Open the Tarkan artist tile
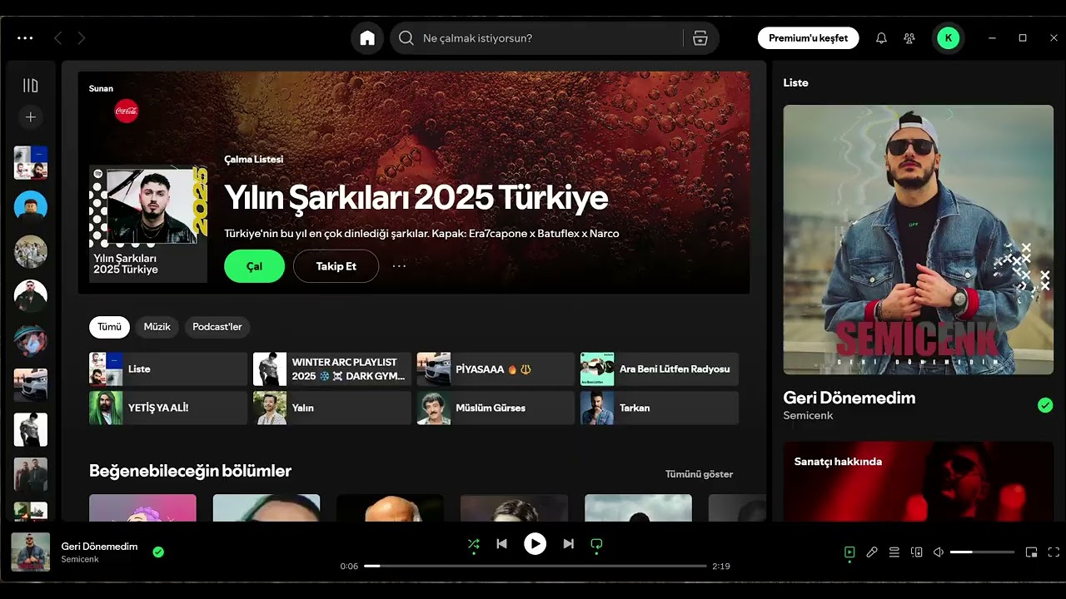The width and height of the screenshot is (1066, 599). tap(660, 408)
